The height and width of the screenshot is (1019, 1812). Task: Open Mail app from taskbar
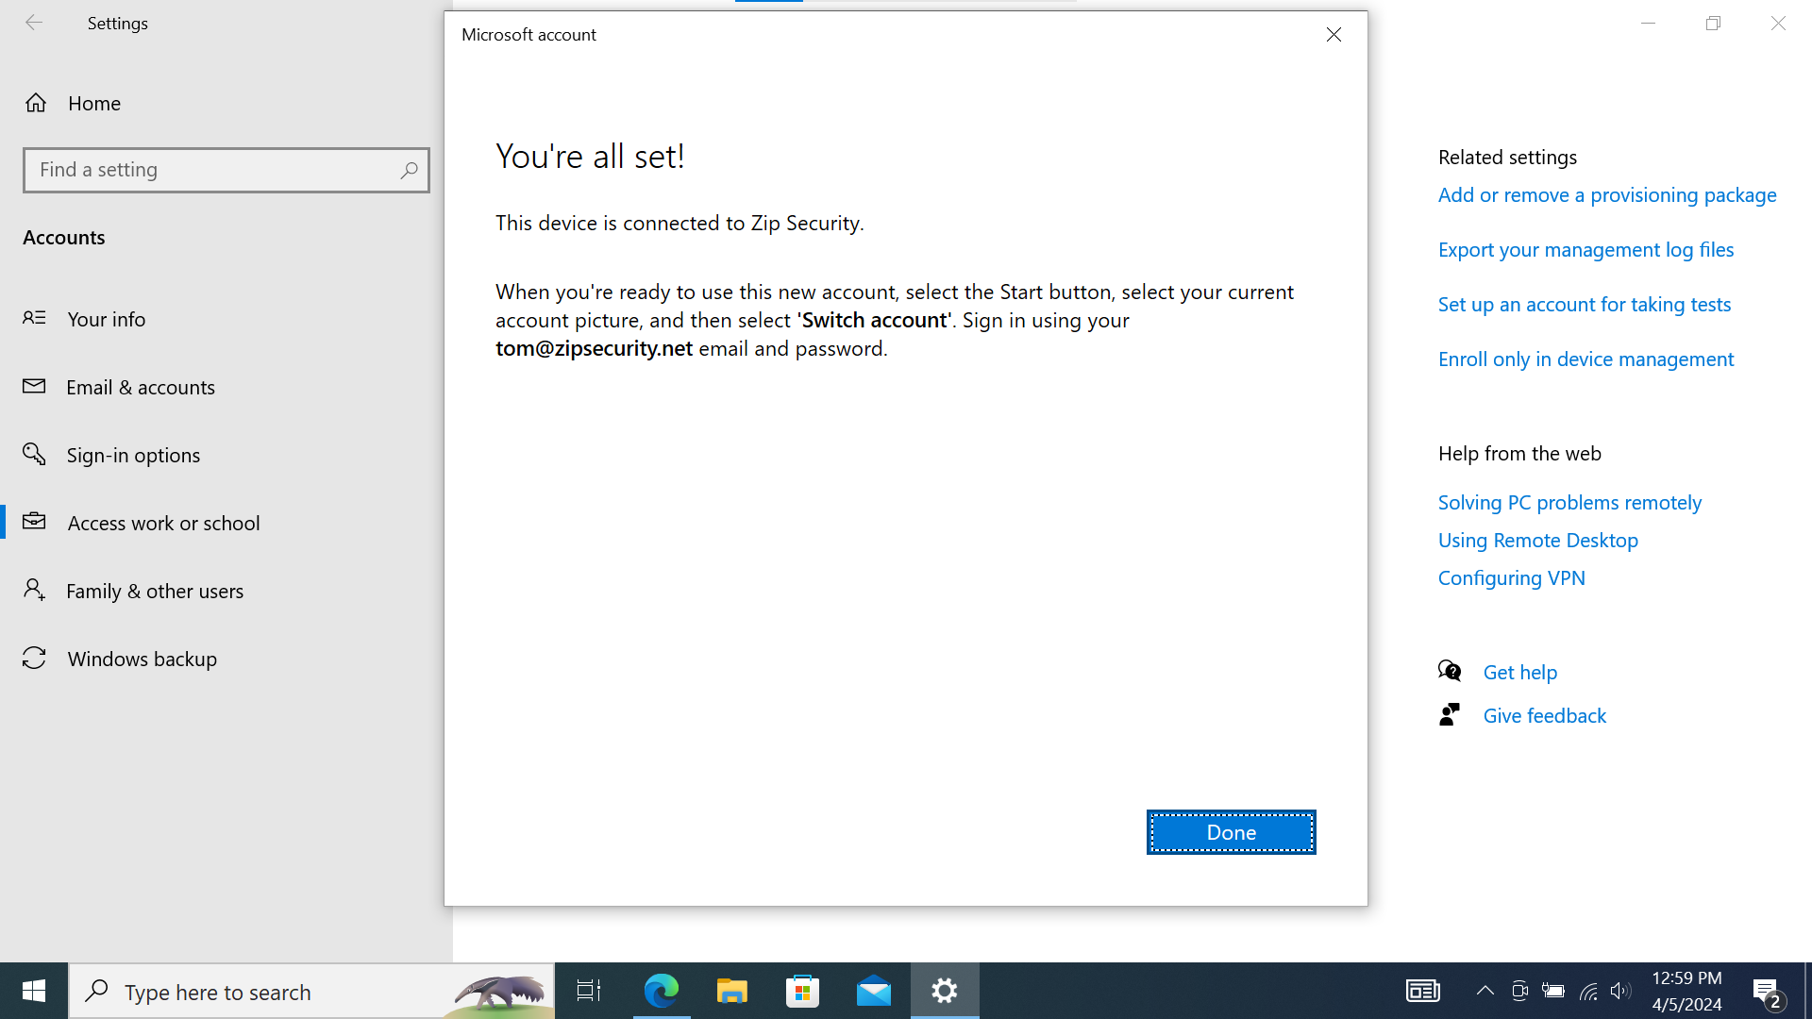tap(874, 991)
